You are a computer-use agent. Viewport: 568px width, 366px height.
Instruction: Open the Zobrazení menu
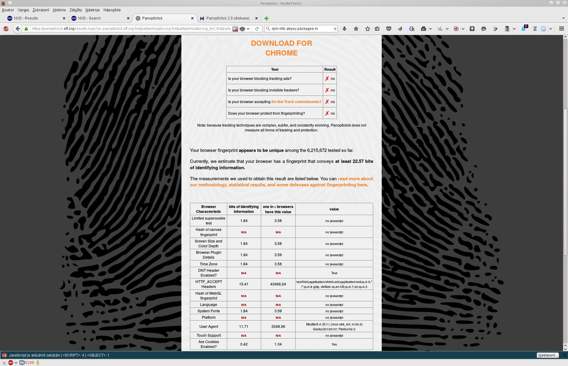pyautogui.click(x=41, y=10)
